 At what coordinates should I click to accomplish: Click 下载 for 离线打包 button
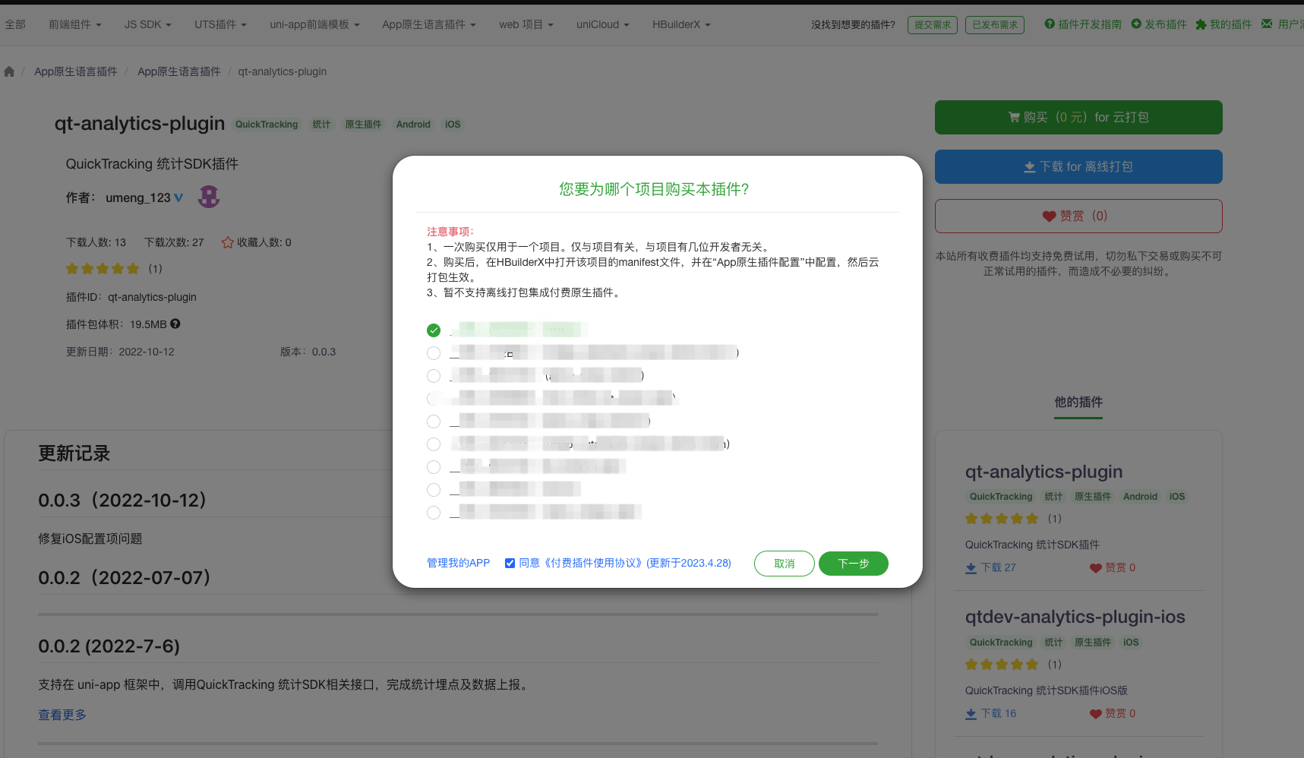[x=1078, y=166]
